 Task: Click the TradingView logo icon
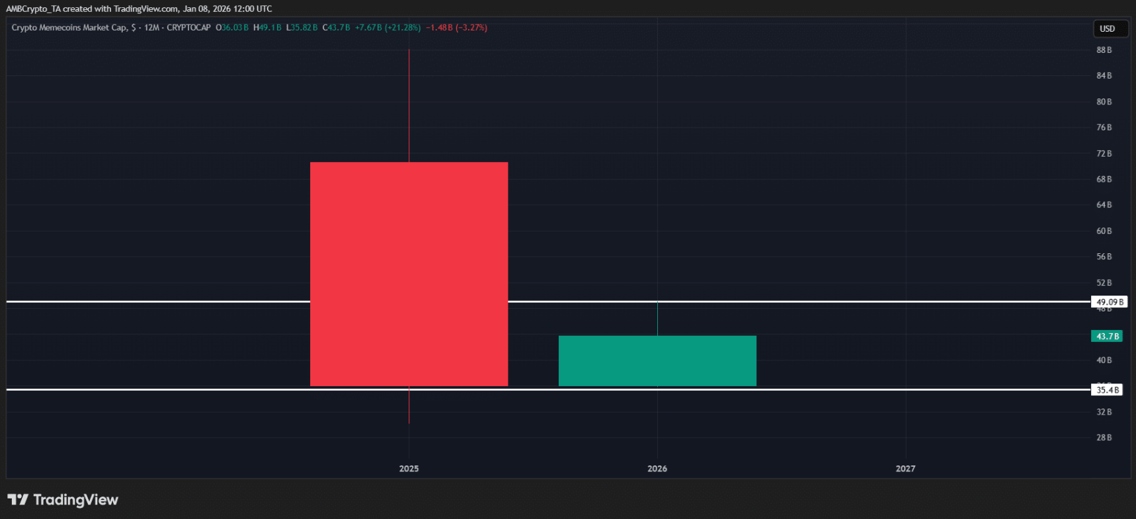(18, 500)
